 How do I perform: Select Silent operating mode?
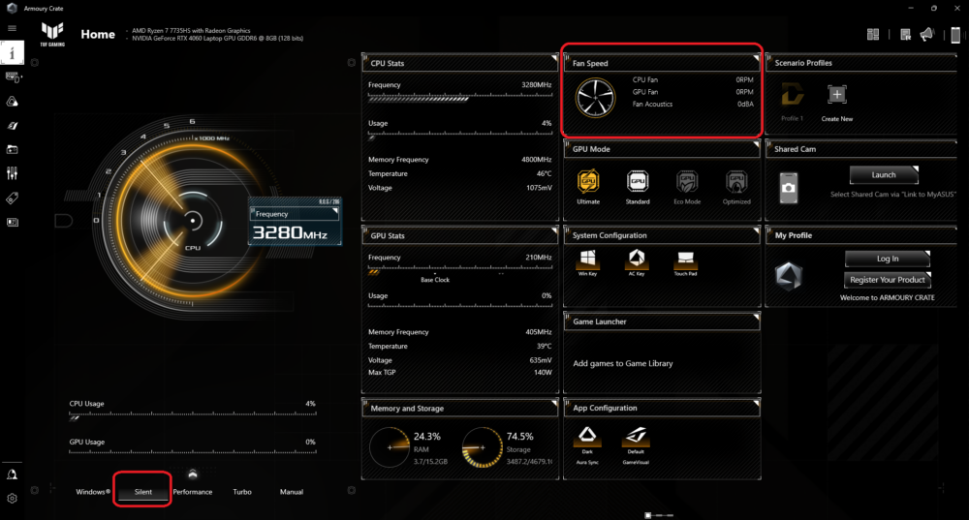[x=142, y=492]
